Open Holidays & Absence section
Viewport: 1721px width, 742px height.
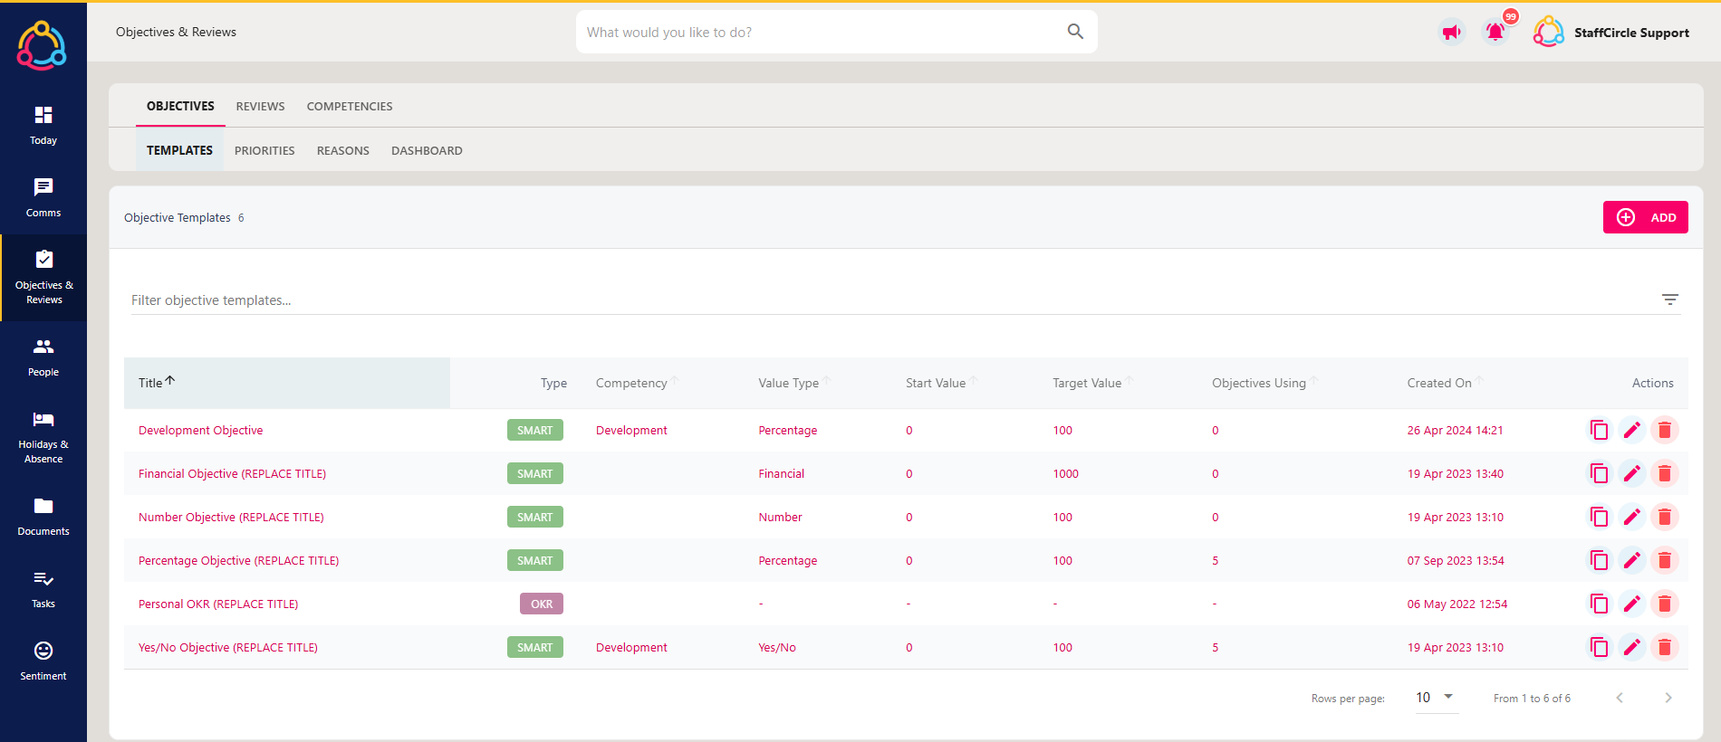tap(43, 437)
